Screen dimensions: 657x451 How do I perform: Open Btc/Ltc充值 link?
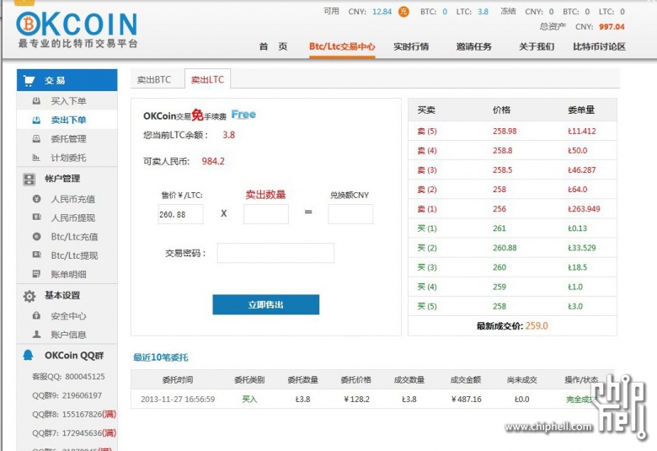tap(74, 237)
